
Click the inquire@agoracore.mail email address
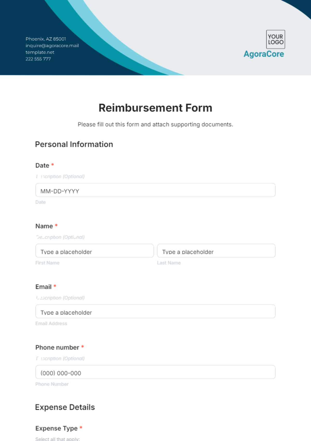pyautogui.click(x=52, y=46)
